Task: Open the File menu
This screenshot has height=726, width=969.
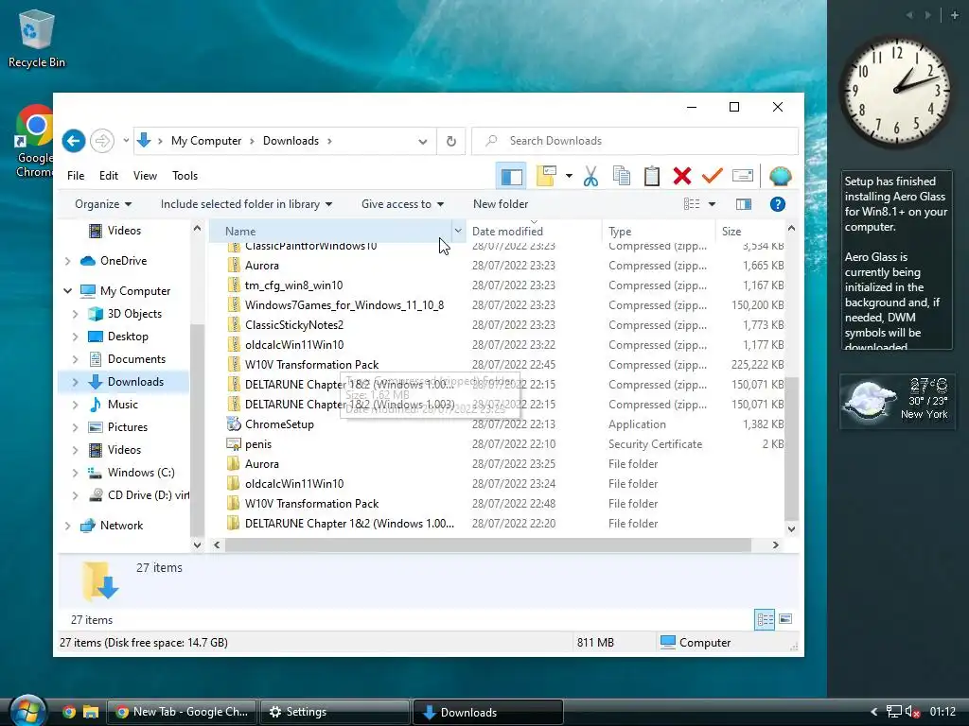Action: 76,176
